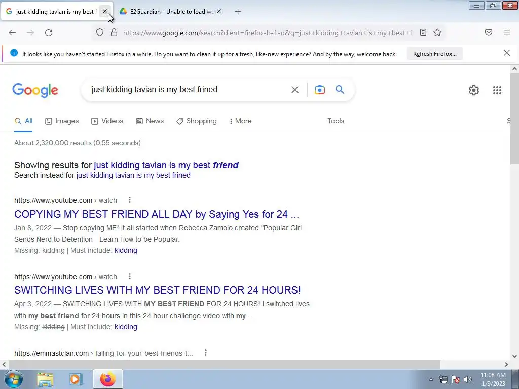Open a new tab
The width and height of the screenshot is (519, 389).
pos(238,12)
